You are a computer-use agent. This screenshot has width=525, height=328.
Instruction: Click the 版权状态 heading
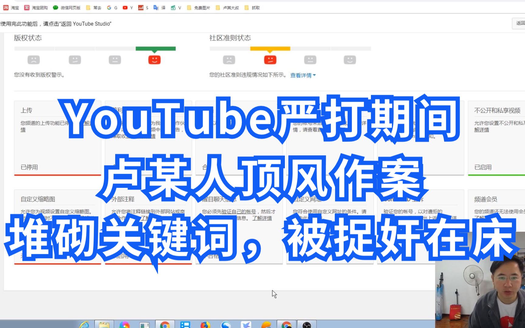click(x=28, y=38)
